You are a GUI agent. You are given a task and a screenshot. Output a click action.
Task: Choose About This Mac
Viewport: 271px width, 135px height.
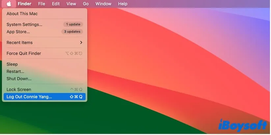point(22,14)
